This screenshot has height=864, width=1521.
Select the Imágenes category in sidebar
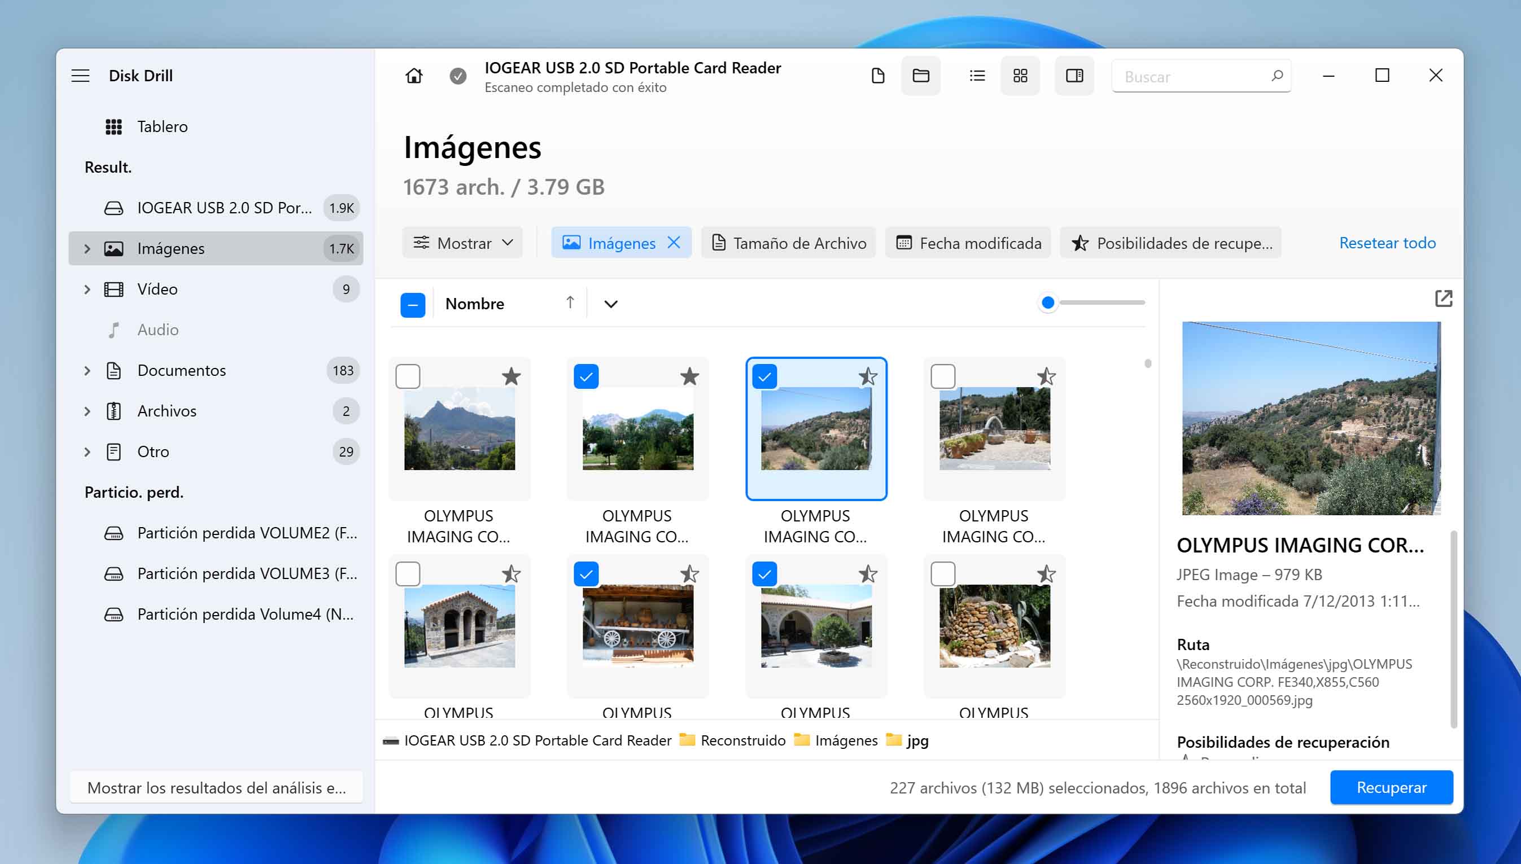216,248
